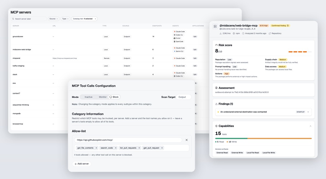Viewport: 326px width, 179px height.
Task: Remove the get_pull_request tool tag
Action: 162,148
